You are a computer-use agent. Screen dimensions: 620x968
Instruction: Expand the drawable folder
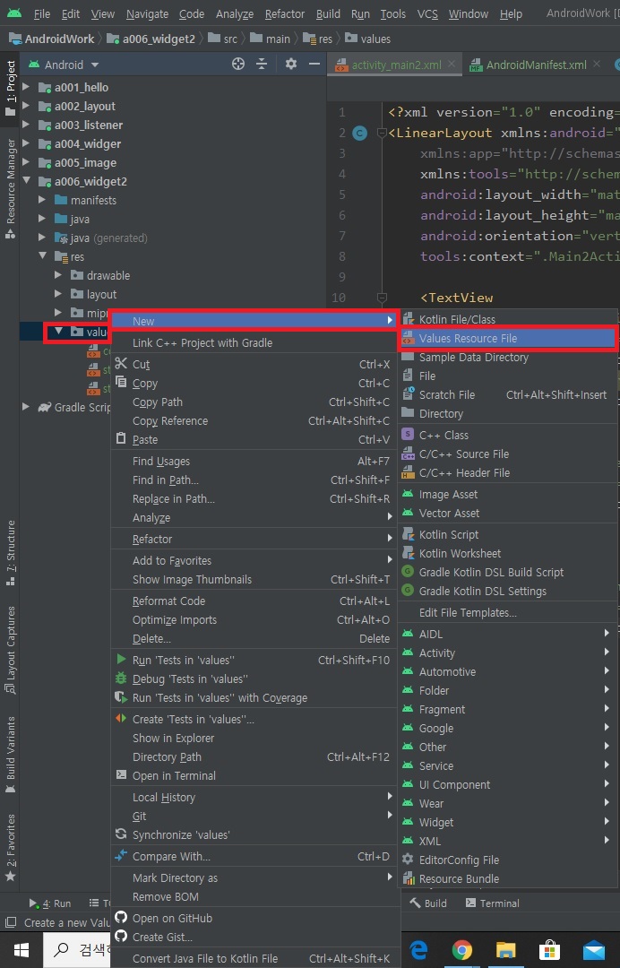pos(58,275)
